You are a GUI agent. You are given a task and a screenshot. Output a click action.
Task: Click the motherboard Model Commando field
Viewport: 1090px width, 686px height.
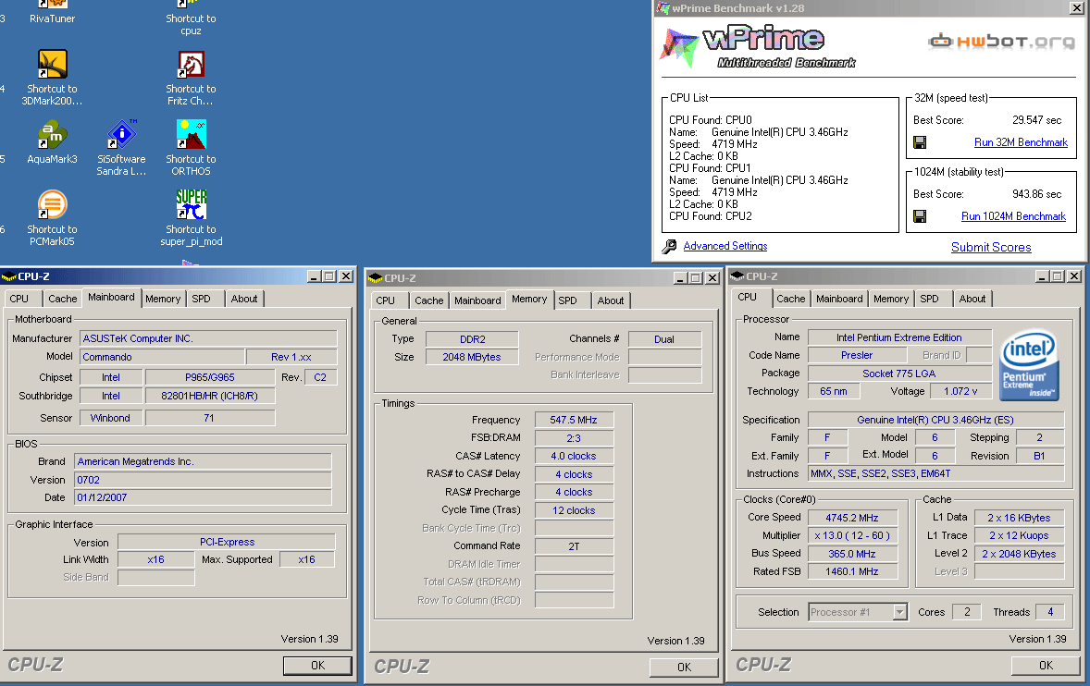[x=162, y=357]
